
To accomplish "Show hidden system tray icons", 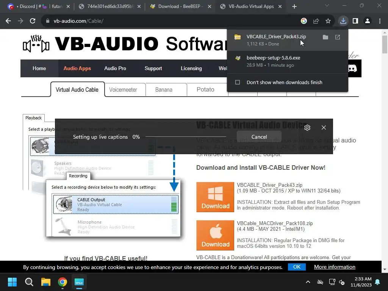I will [308, 282].
